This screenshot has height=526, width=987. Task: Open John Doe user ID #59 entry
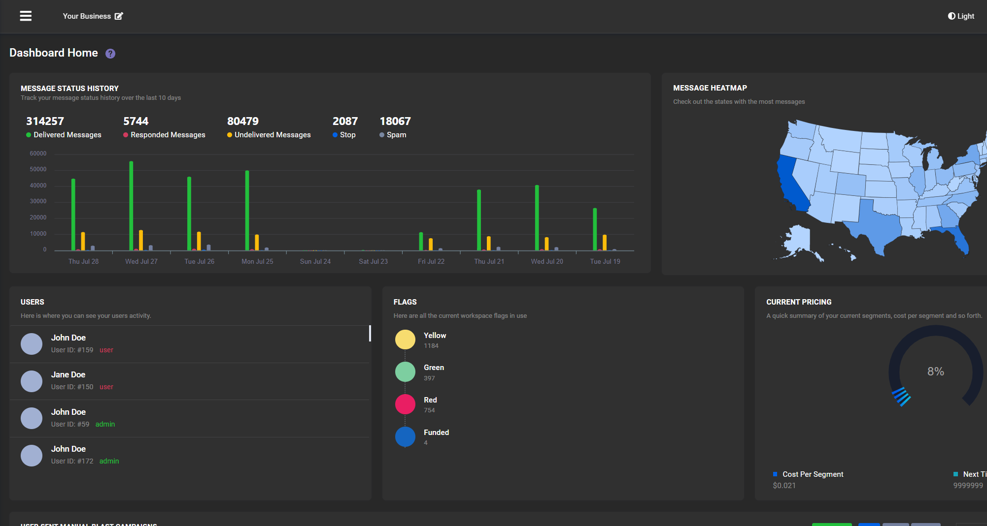click(190, 418)
